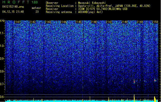Click the 2142 time marker
This screenshot has width=161, height=102.
point(33,22)
